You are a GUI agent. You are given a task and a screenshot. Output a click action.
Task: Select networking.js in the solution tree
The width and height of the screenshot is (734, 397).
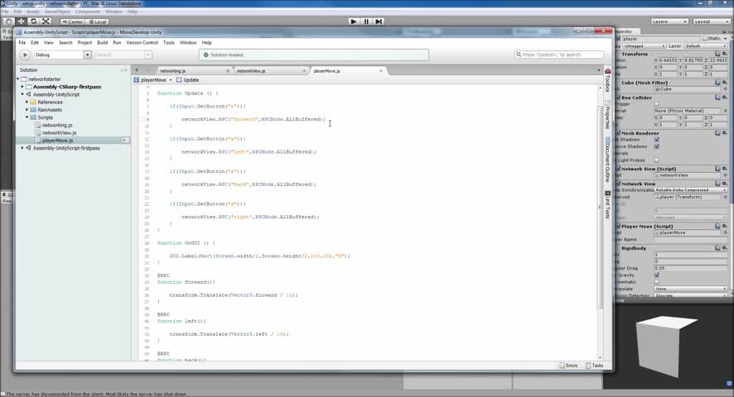[57, 126]
